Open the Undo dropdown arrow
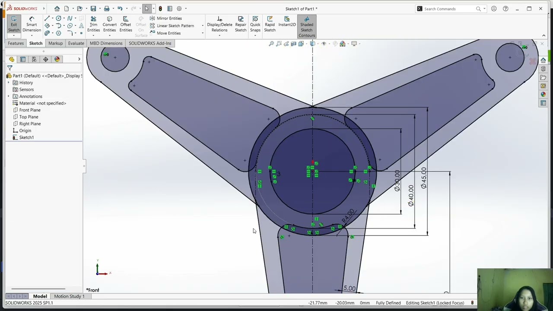The width and height of the screenshot is (553, 311). coord(126,9)
